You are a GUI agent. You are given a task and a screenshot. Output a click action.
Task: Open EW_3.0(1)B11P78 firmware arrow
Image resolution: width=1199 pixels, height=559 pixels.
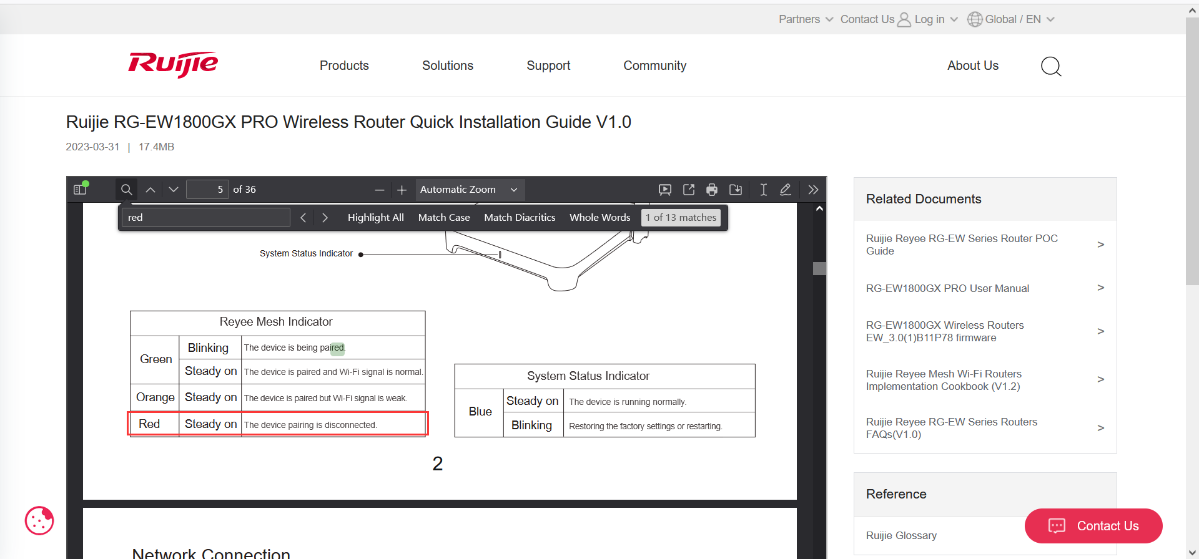pos(1101,331)
